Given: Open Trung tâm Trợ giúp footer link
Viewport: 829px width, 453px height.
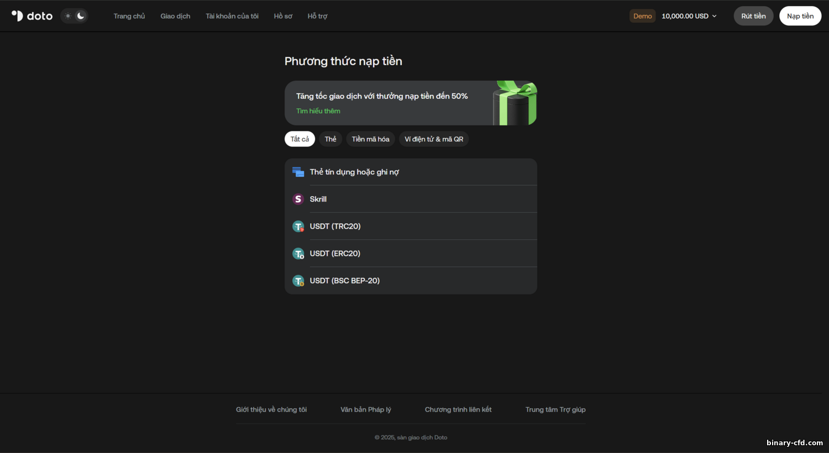Looking at the screenshot, I should (x=555, y=409).
